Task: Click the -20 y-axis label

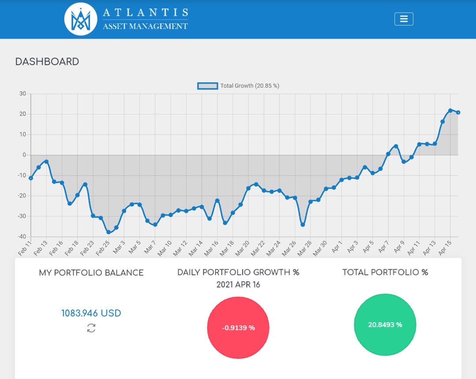Action: pos(22,195)
